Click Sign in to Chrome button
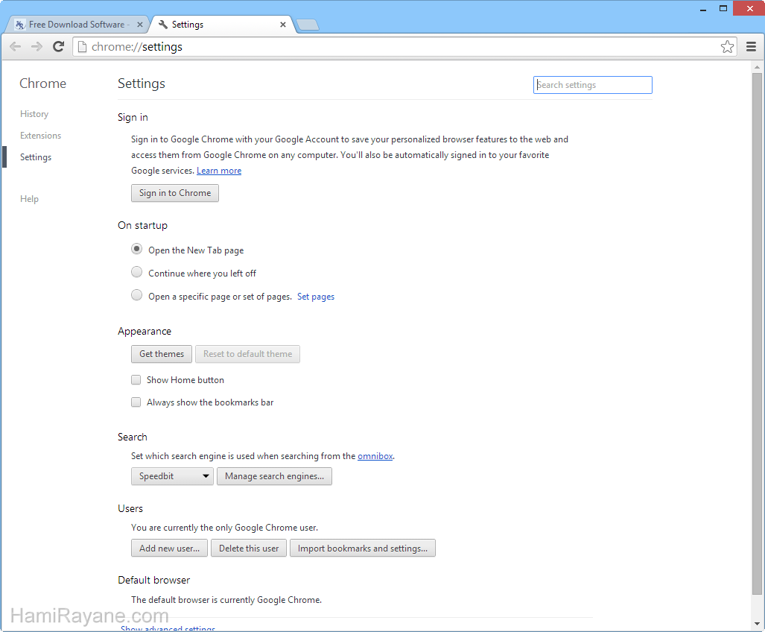Image resolution: width=765 pixels, height=632 pixels. (174, 193)
